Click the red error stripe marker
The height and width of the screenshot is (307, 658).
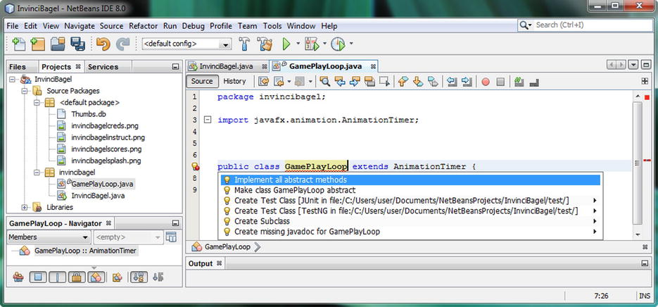pos(647,161)
